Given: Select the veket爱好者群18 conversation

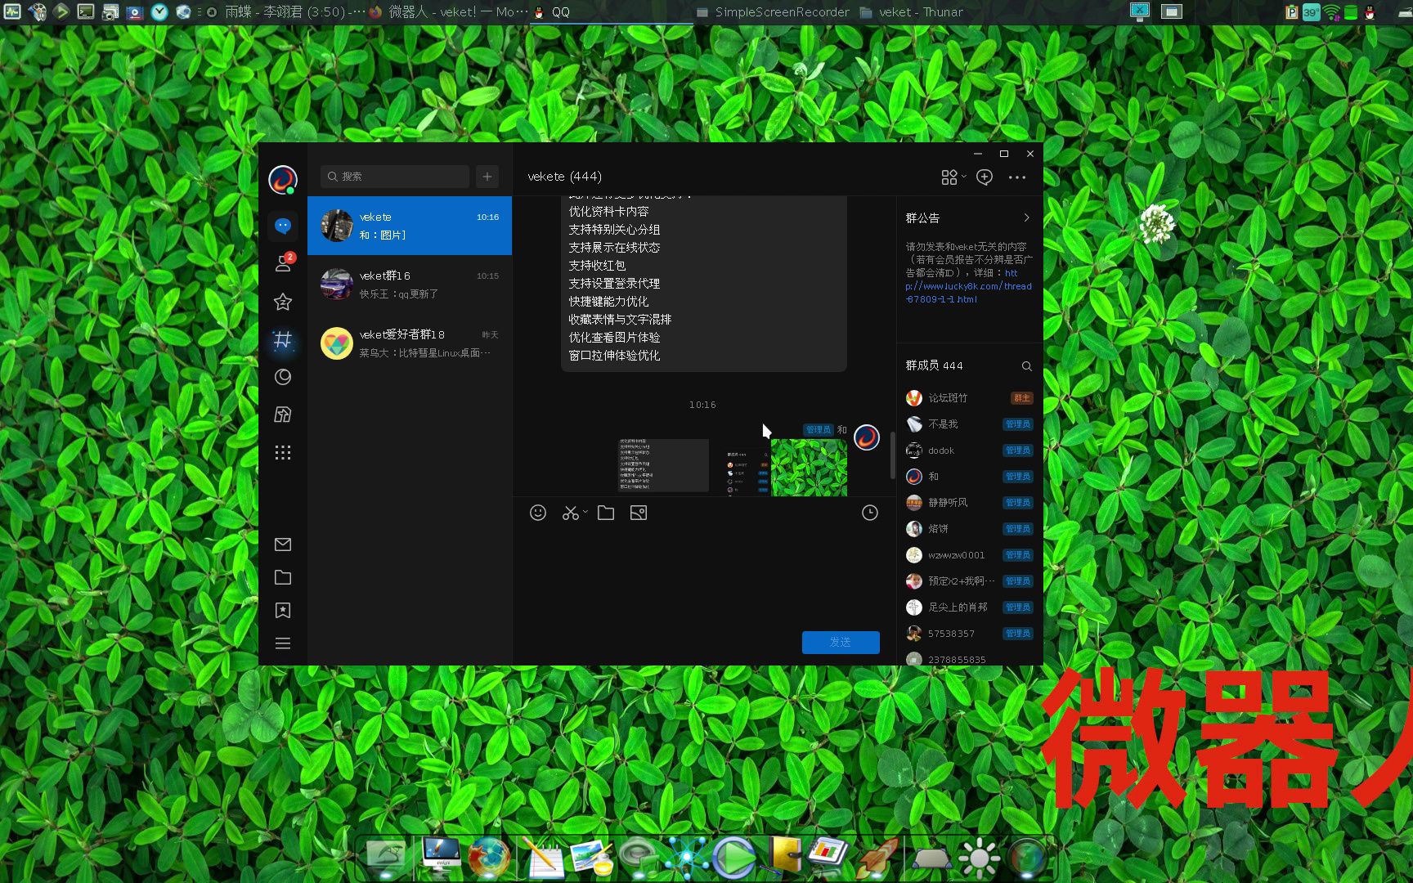Looking at the screenshot, I should (x=410, y=343).
